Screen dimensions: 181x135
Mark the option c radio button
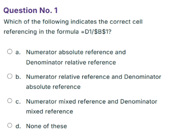pyautogui.click(x=10, y=101)
